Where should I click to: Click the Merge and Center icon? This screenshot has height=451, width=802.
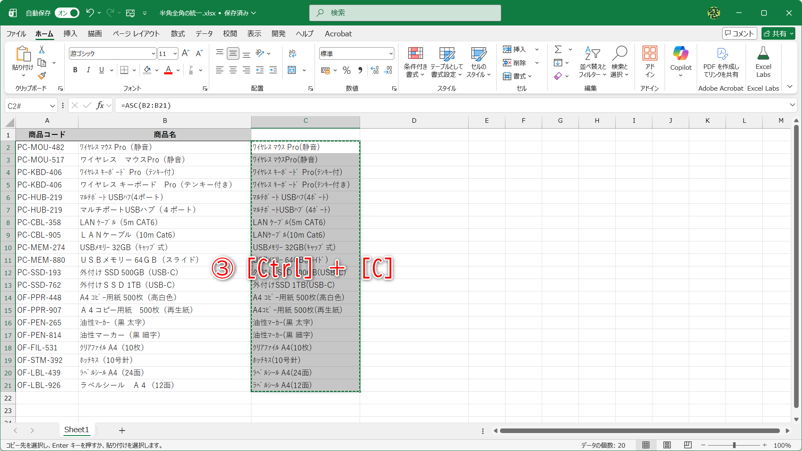pyautogui.click(x=292, y=70)
